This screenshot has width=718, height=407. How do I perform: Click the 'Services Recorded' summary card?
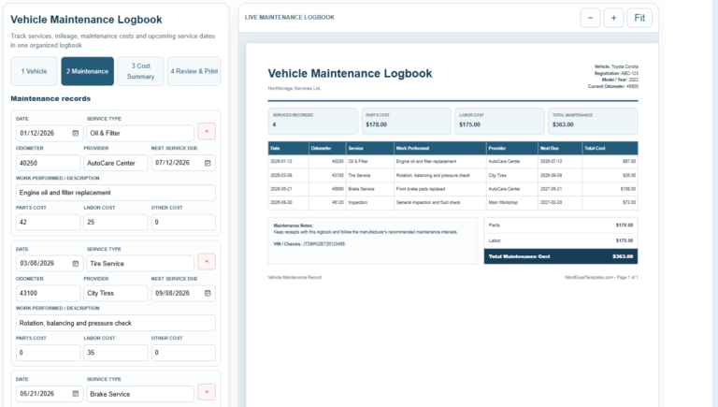pyautogui.click(x=313, y=121)
